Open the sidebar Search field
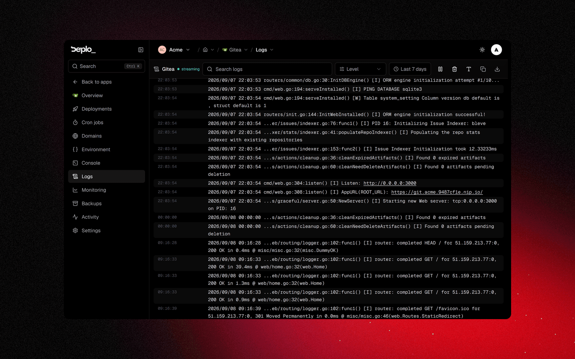The image size is (575, 359). [106, 66]
